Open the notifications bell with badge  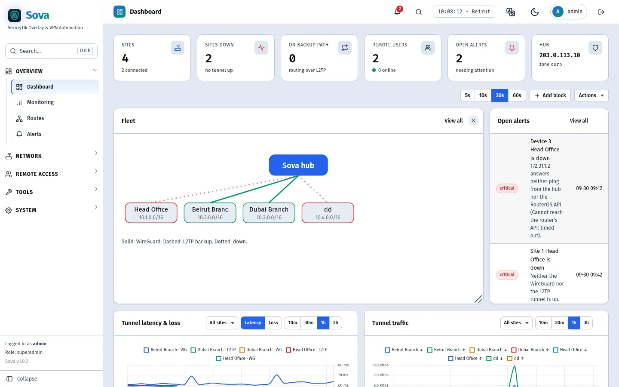coord(398,11)
